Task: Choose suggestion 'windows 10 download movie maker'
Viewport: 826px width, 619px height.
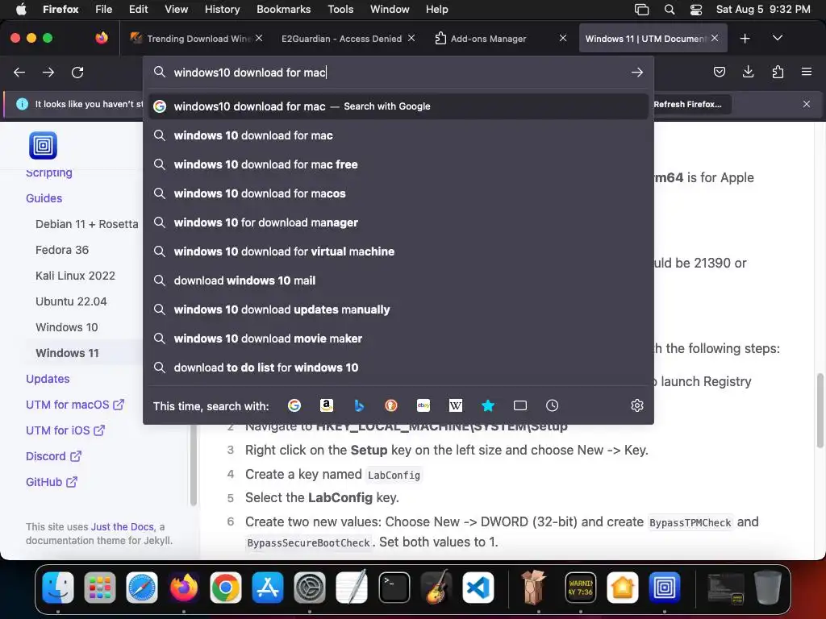Action: (398, 338)
